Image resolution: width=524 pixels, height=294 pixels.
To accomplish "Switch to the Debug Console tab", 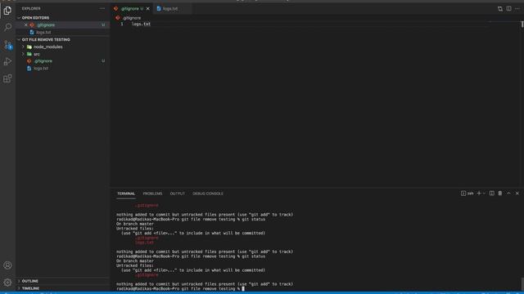I will tap(207, 194).
